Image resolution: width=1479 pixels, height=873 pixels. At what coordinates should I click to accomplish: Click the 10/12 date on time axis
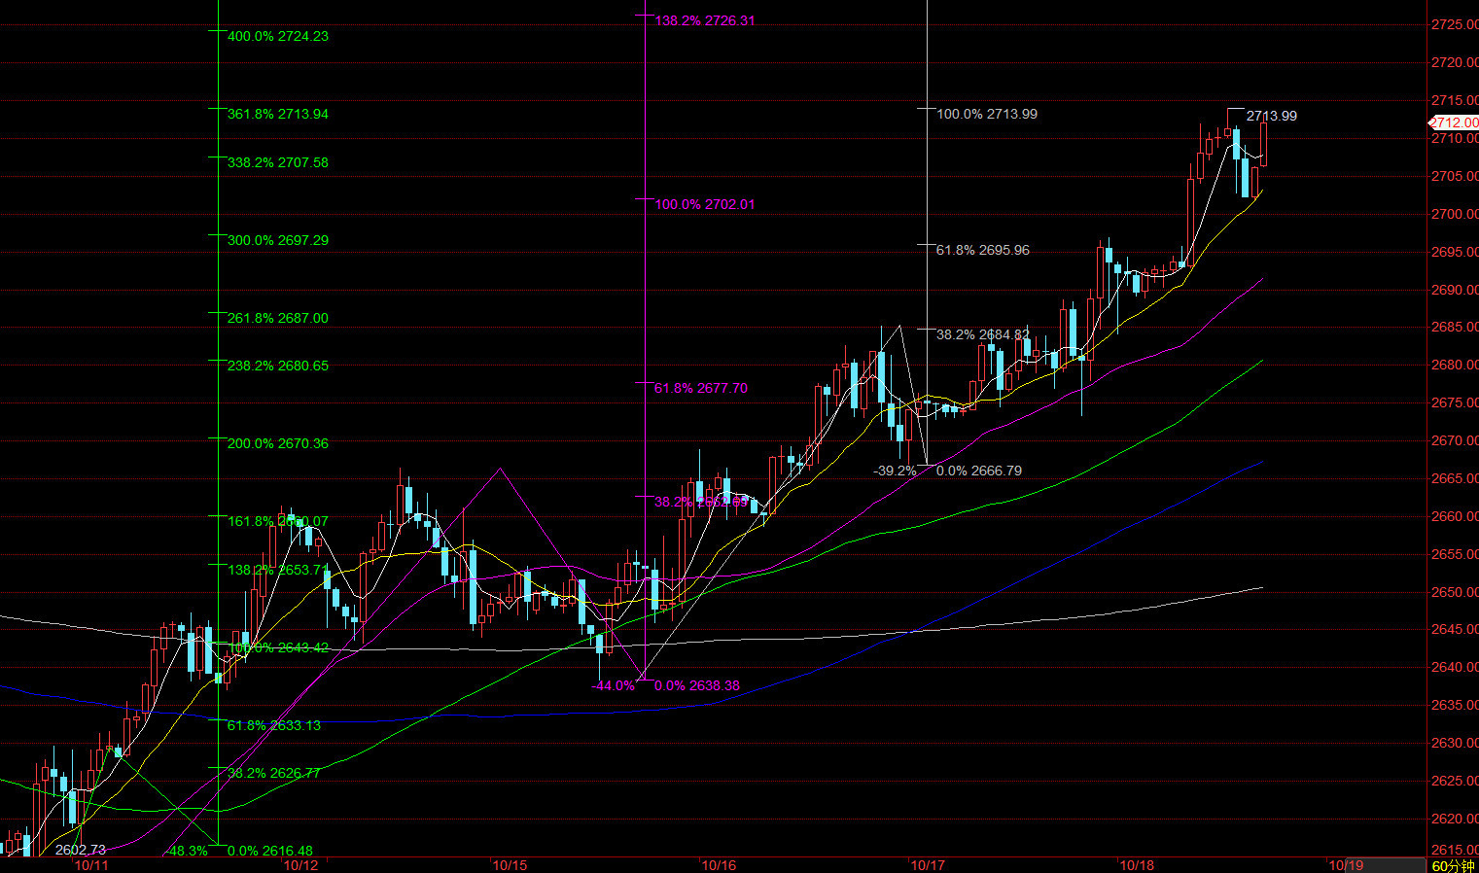click(301, 864)
